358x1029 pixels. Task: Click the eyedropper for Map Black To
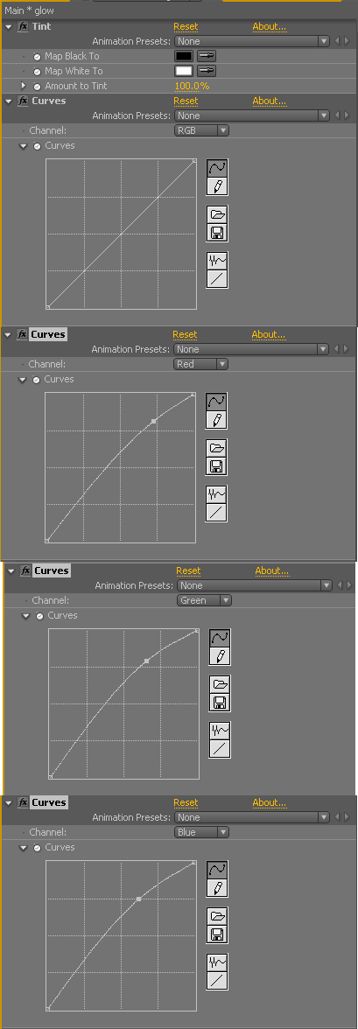(x=207, y=56)
